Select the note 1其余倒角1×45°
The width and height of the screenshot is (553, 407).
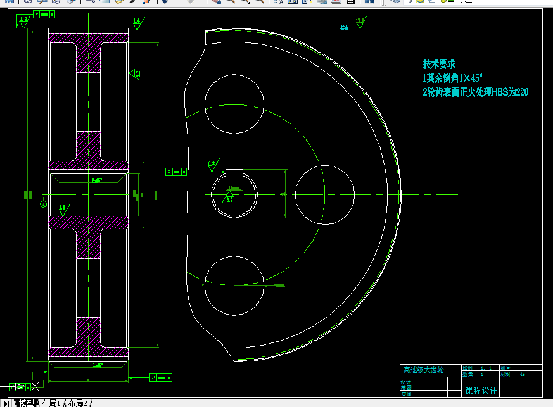coord(452,78)
